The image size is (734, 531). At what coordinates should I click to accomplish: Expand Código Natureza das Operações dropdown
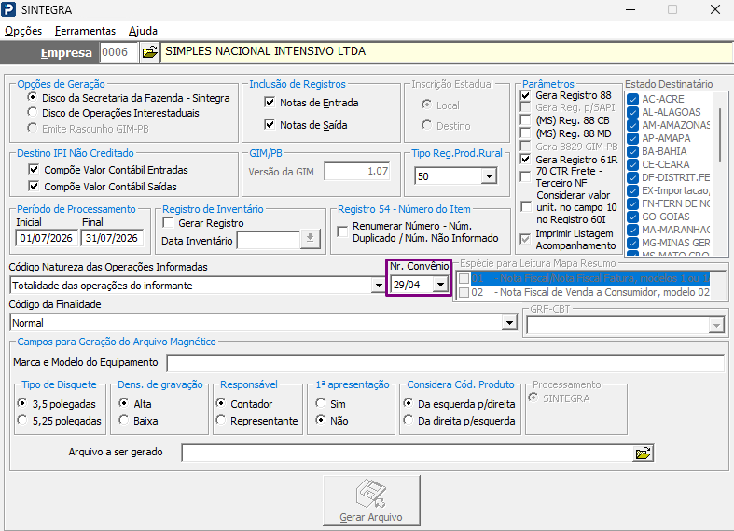(379, 286)
